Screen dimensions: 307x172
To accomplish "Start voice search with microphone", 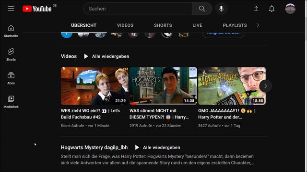I will click(221, 9).
